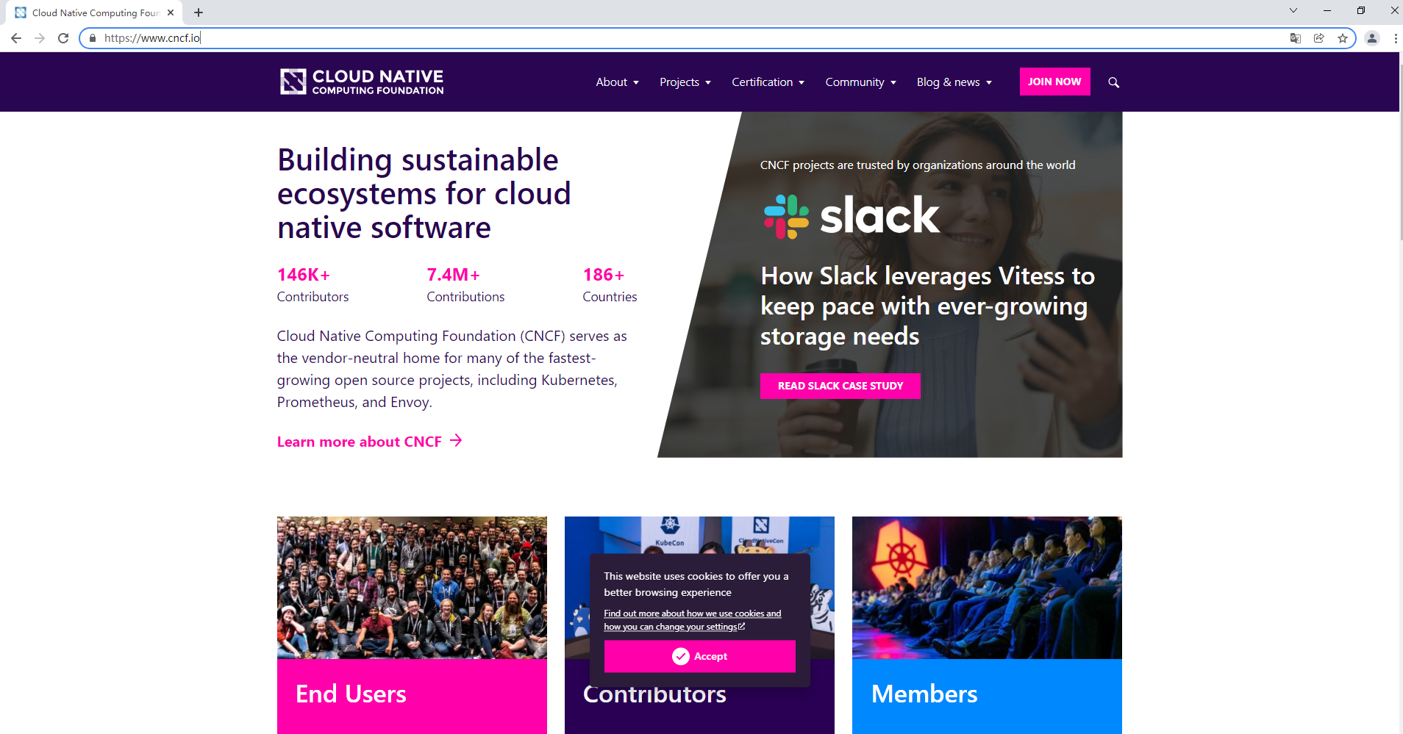This screenshot has height=734, width=1403.
Task: Accept cookies in the consent popup
Action: pos(699,656)
